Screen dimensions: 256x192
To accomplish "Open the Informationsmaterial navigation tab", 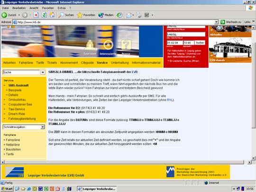I will pyautogui.click(x=146, y=63).
